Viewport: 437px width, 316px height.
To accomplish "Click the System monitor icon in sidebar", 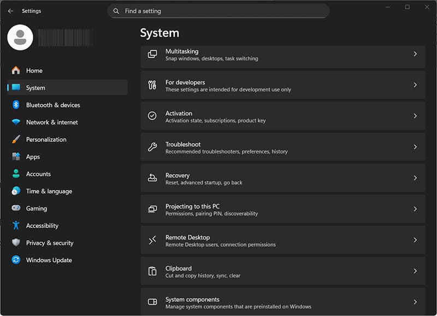I will 16,87.
